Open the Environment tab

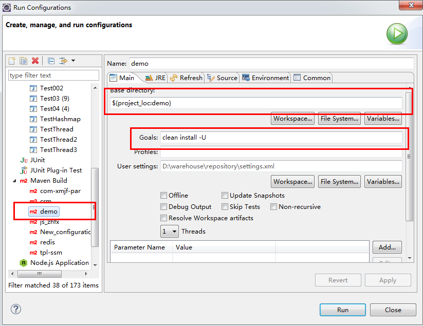coord(265,78)
